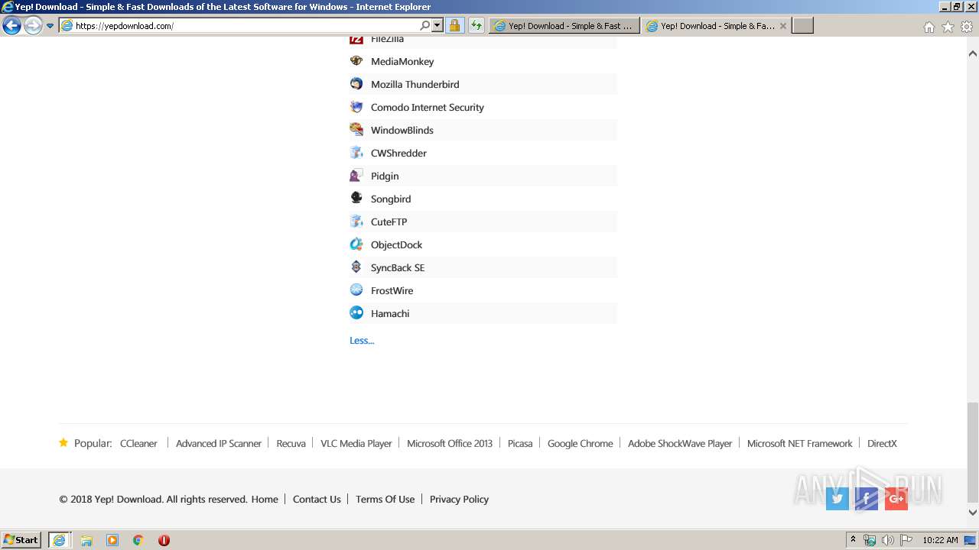This screenshot has width=979, height=550.
Task: Collapse the software list with Less...
Action: [x=362, y=340]
